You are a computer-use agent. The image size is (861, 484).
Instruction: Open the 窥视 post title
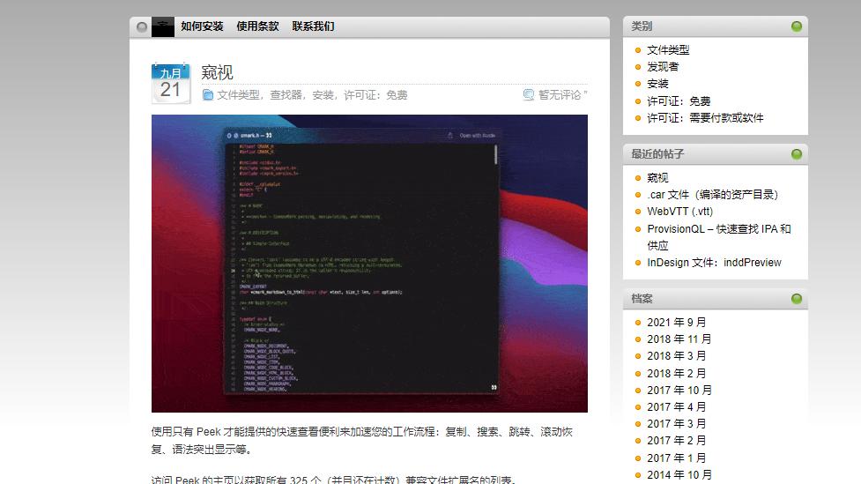click(217, 72)
